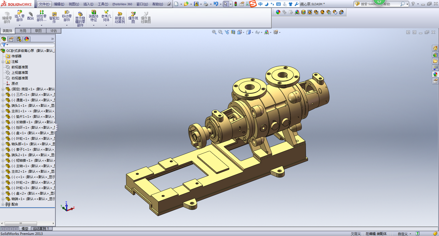Click the Zoom to Fit magnifier icon

214,32
